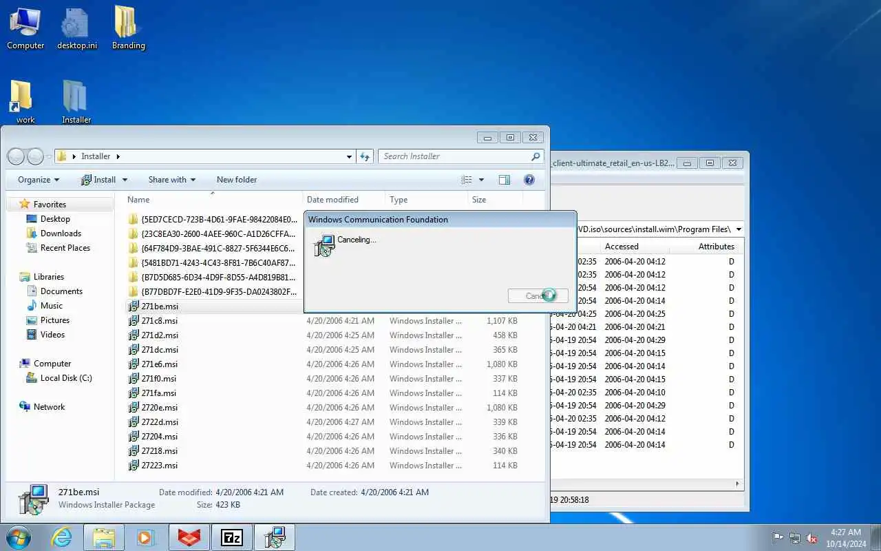The height and width of the screenshot is (551, 881).
Task: Toggle the preview pane button
Action: tap(505, 180)
